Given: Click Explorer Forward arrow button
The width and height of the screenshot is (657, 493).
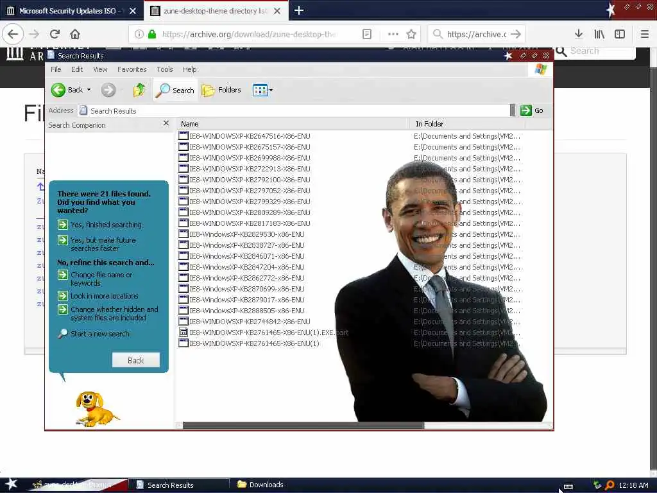Looking at the screenshot, I should click(108, 90).
